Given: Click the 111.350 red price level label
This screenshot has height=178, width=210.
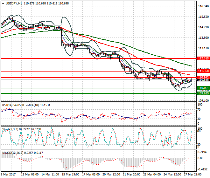Looking at the screenshot, I should (203, 71).
